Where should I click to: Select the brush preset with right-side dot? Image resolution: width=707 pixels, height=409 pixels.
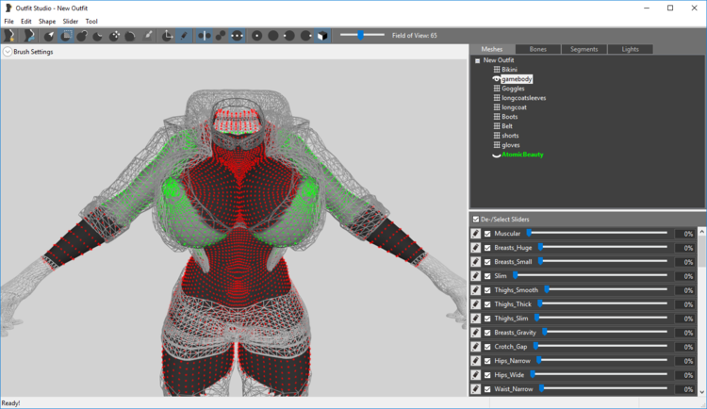tap(305, 36)
